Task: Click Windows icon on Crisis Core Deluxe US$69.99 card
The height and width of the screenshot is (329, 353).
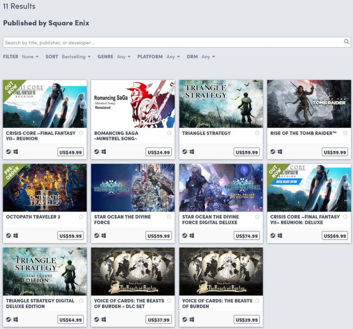Action: point(280,236)
